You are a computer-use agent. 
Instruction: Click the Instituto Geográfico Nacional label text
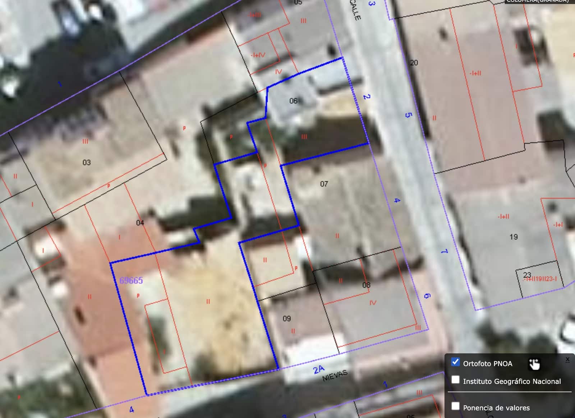coord(512,381)
